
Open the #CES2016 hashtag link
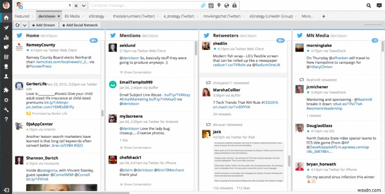pyautogui.click(x=269, y=102)
